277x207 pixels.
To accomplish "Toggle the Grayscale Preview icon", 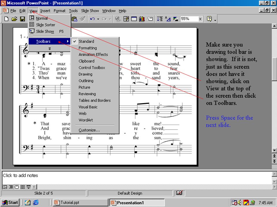I will [x=176, y=19].
